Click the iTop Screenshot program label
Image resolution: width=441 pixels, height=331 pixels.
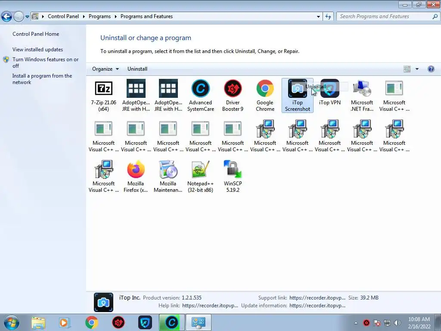(297, 106)
